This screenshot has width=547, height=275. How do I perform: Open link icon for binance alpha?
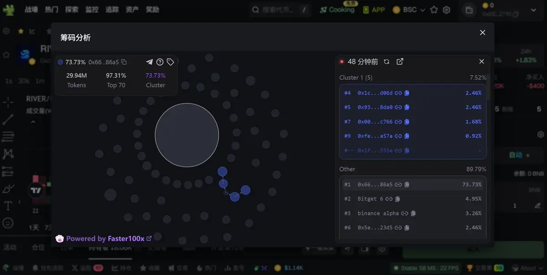click(x=405, y=213)
